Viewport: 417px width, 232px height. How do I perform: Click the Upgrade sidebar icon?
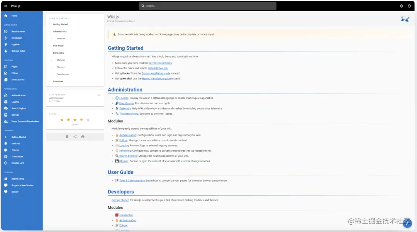[x=5, y=44]
